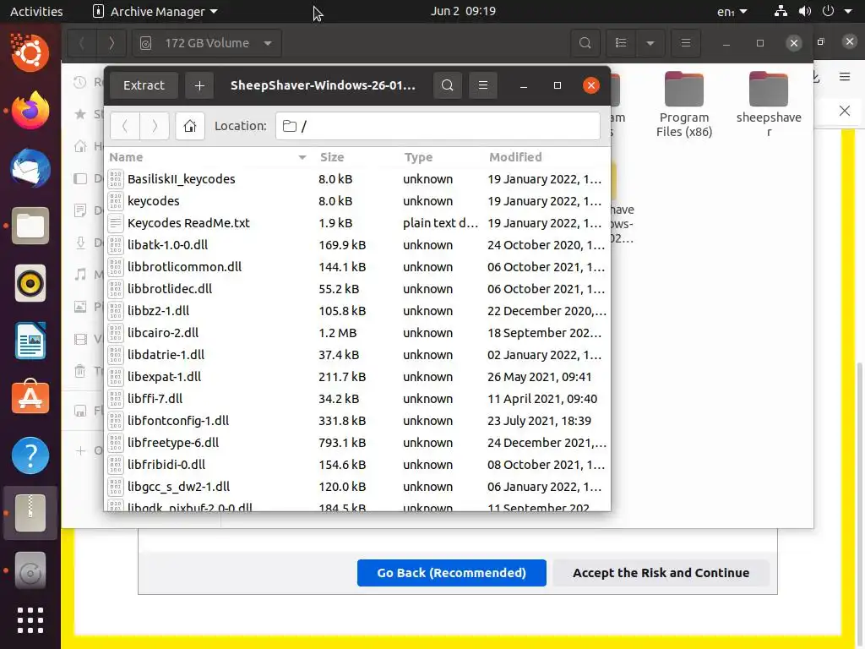Select libbrotlidec.dll

point(357,289)
